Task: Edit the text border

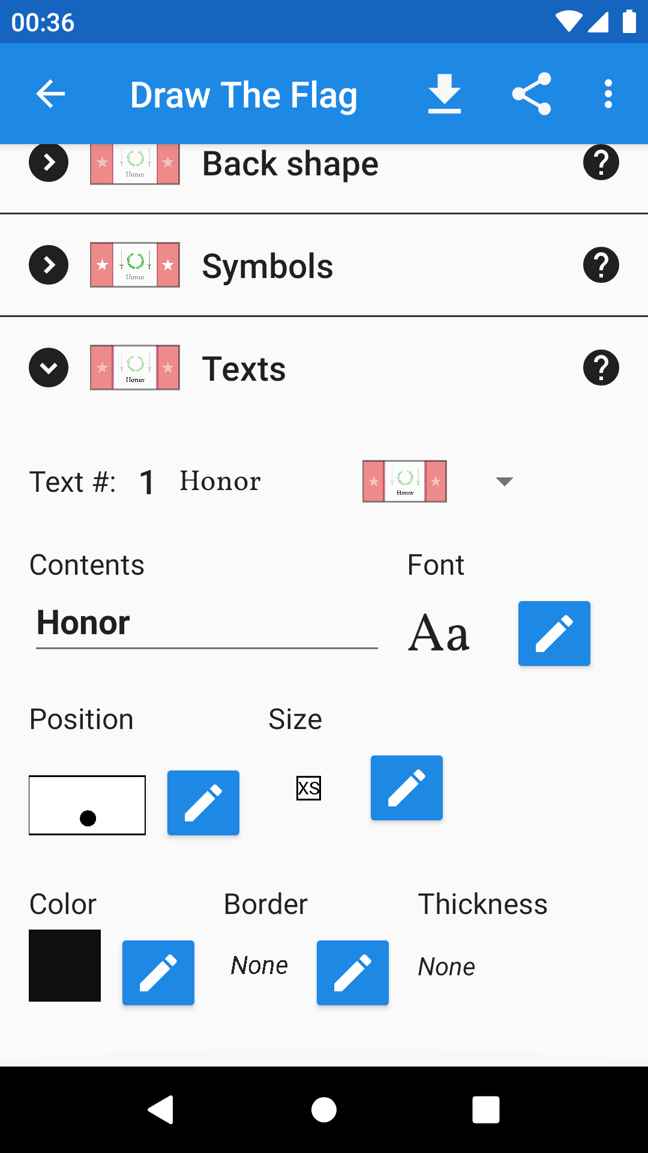Action: (x=353, y=973)
